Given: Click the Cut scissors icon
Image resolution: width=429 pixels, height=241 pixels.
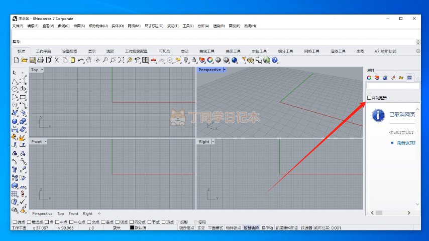Looking at the screenshot, I should (57, 60).
